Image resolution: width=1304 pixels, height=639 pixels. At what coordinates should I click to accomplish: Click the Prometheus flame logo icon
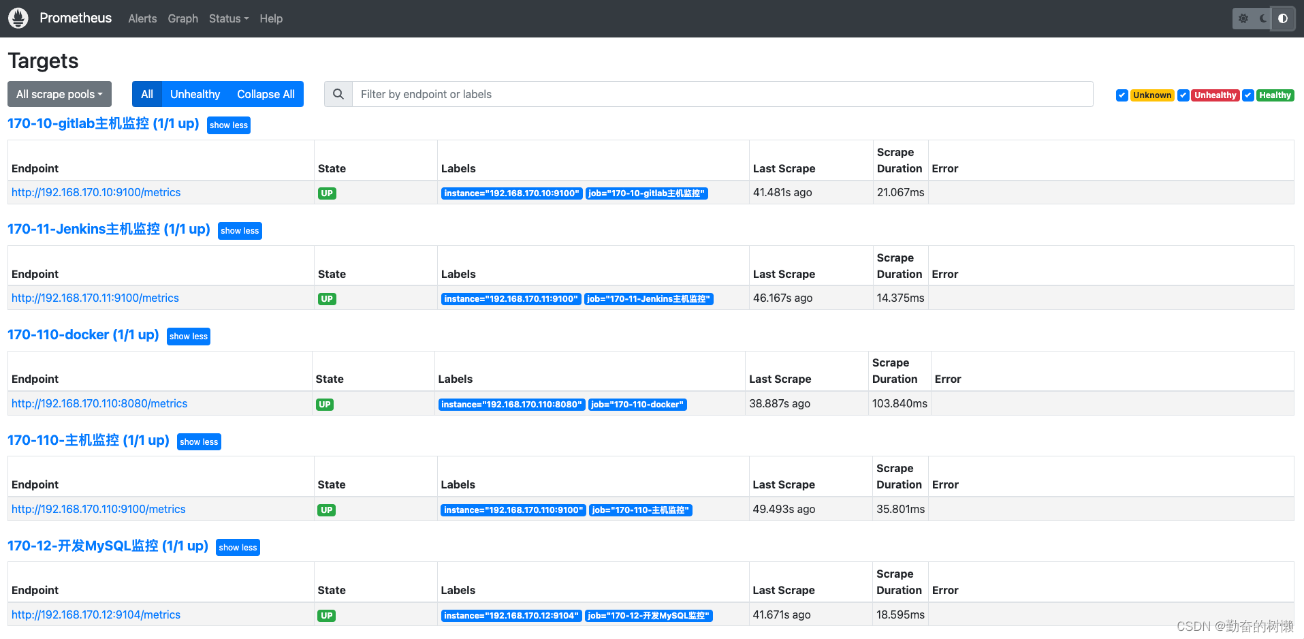(18, 18)
